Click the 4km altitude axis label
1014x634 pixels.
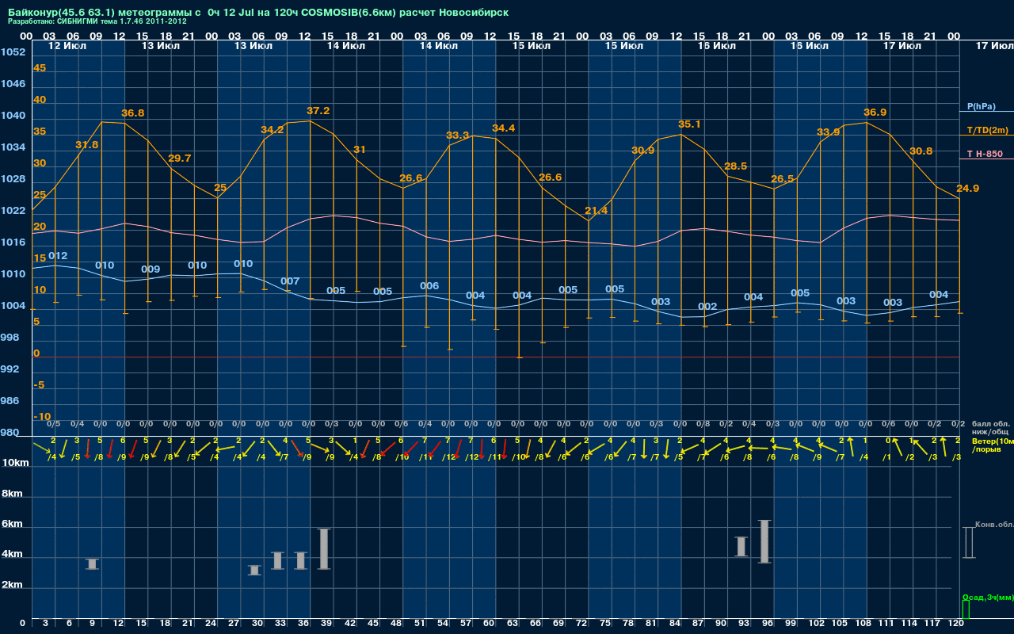(13, 555)
